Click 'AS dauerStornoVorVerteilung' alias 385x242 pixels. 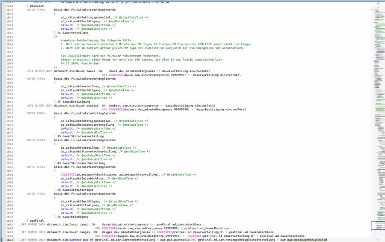point(80,136)
